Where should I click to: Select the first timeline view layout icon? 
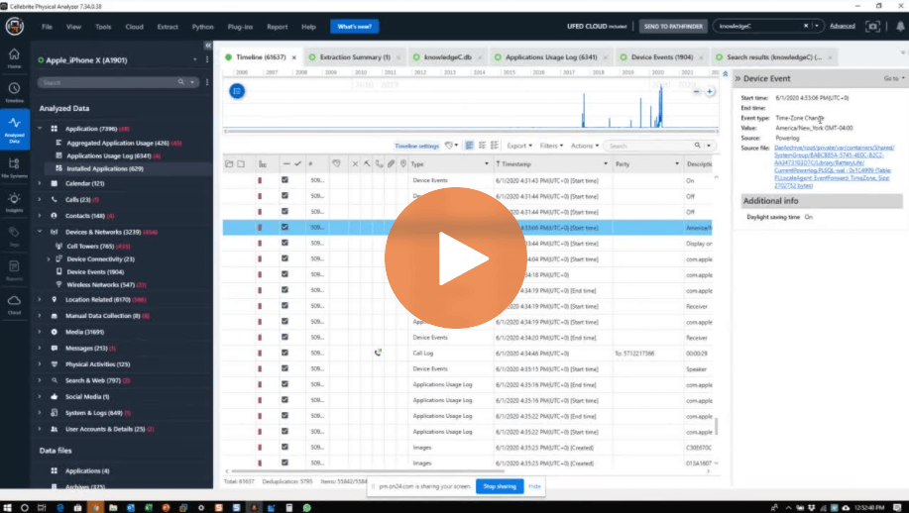click(469, 146)
